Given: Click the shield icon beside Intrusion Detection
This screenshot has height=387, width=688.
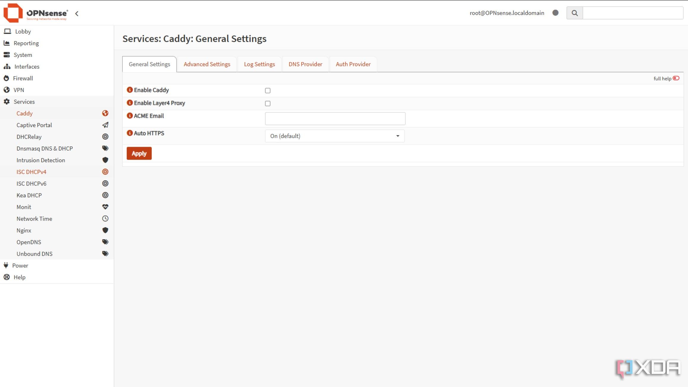Looking at the screenshot, I should [105, 160].
